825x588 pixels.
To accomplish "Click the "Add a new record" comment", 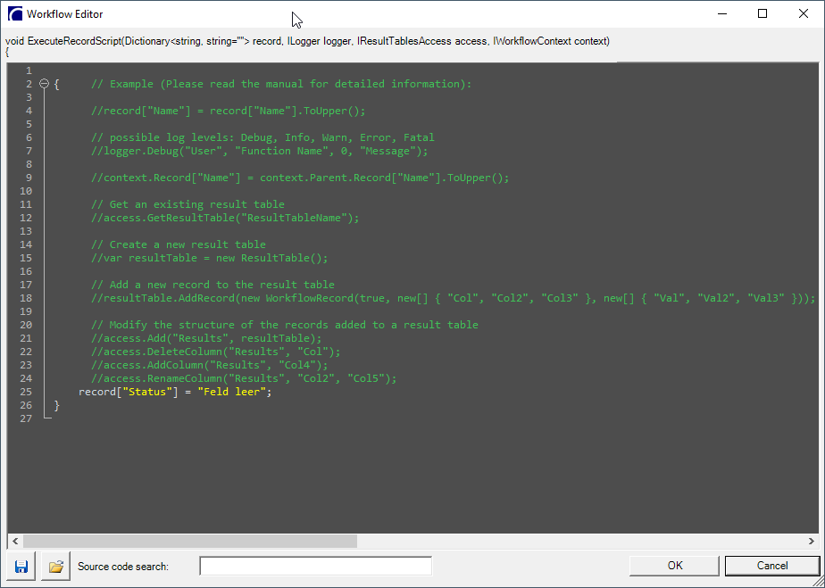I will pos(212,285).
